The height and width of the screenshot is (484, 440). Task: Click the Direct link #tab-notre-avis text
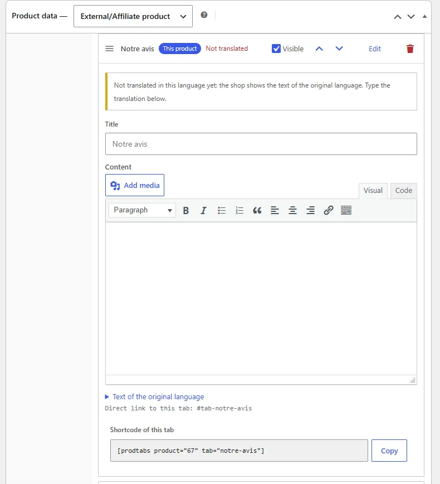point(178,408)
